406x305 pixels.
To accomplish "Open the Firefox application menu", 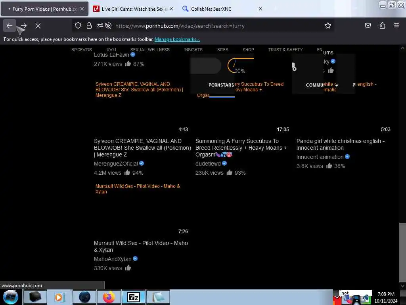I will 396,25.
